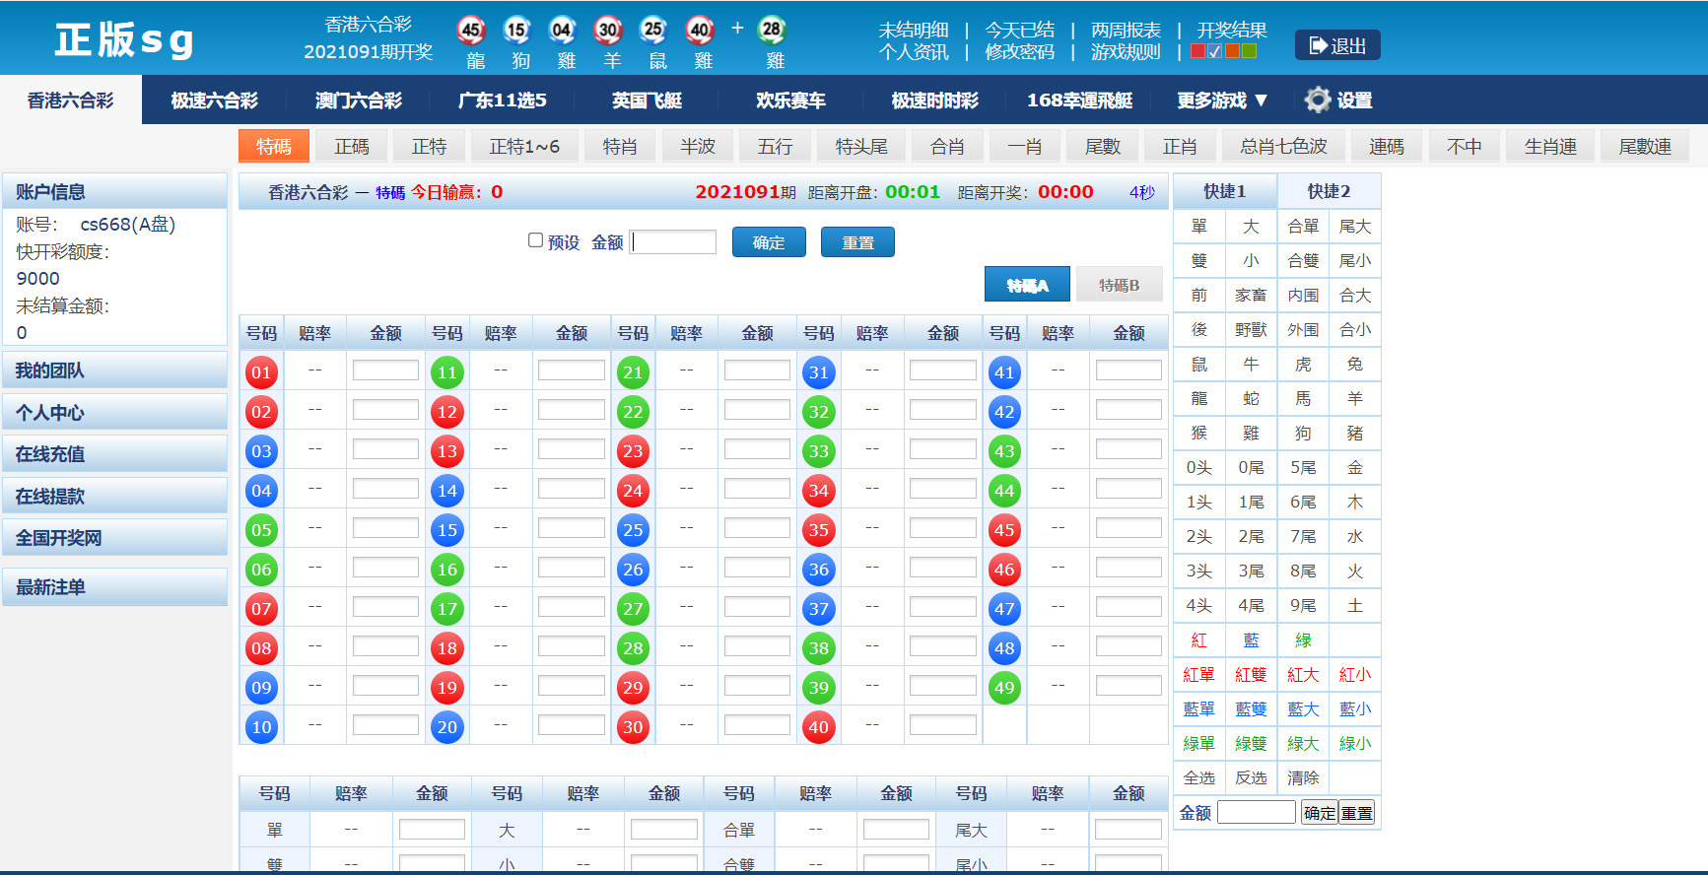Click the 金额 input beside 预设
Screen dimensions: 1708x875
coord(674,242)
